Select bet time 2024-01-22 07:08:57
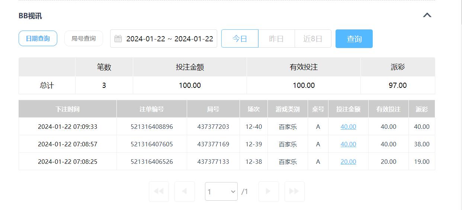 point(68,144)
